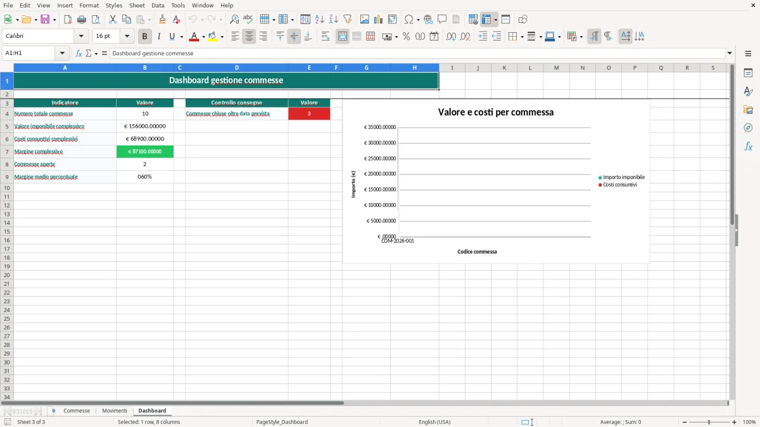
Task: Toggle Align Left
Action: click(235, 37)
